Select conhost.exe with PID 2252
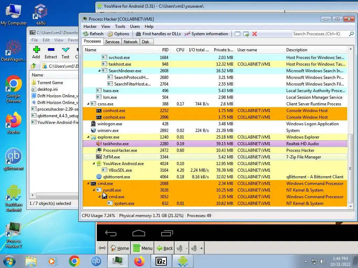Viewport: 358px width, 268px height. [215, 111]
